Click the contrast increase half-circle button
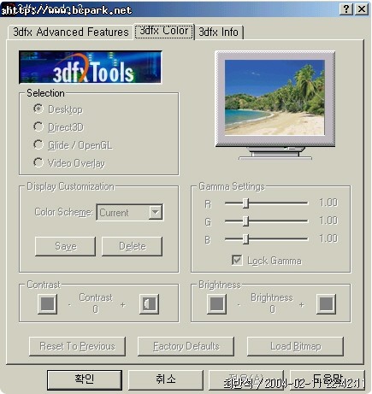The image size is (372, 394). [149, 304]
